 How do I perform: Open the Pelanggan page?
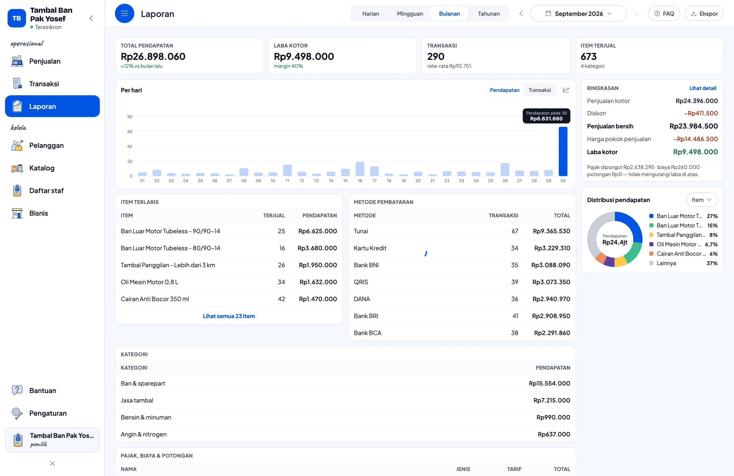pos(52,145)
